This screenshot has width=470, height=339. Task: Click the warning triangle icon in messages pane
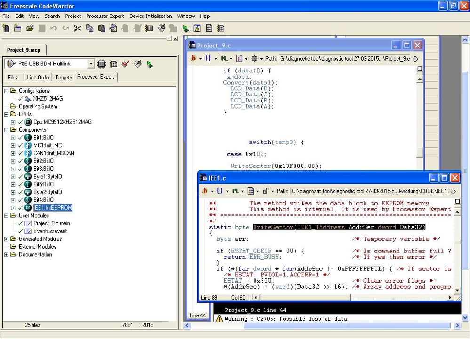219,319
